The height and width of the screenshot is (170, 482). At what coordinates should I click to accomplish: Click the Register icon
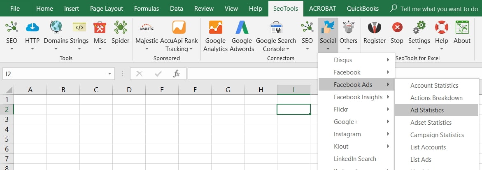click(375, 27)
